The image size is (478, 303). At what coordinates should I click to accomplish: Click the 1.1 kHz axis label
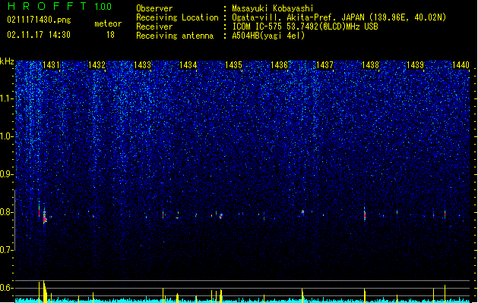point(7,98)
